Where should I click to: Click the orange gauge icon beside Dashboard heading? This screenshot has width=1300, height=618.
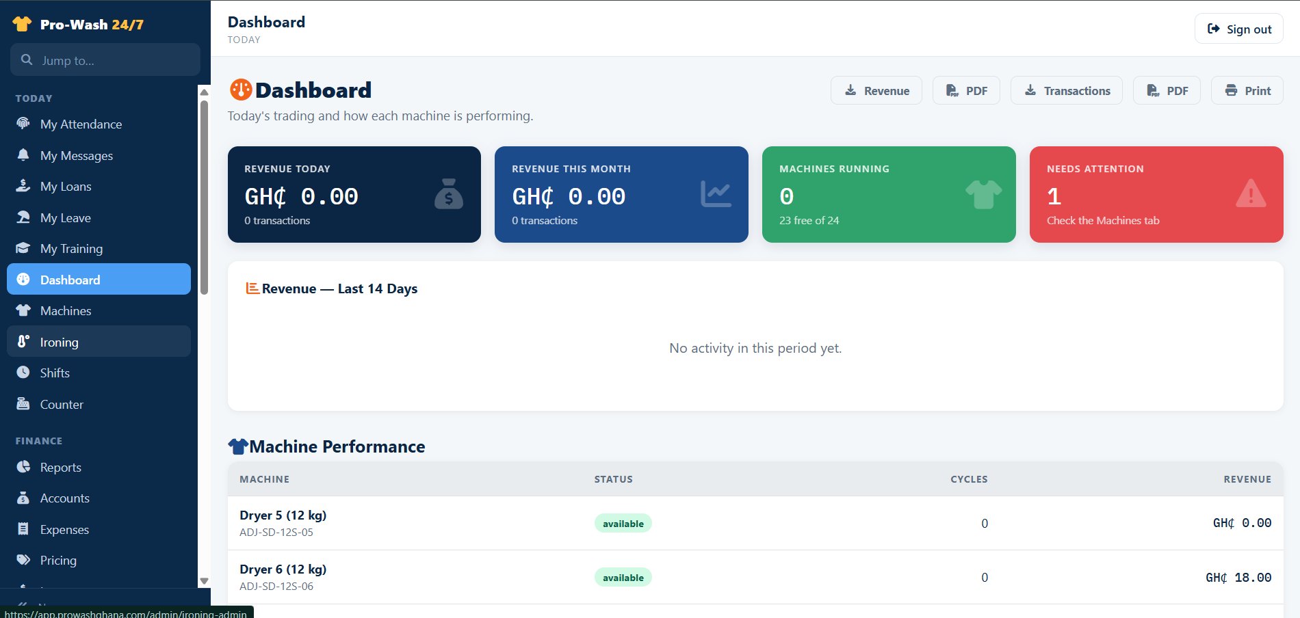pyautogui.click(x=241, y=90)
